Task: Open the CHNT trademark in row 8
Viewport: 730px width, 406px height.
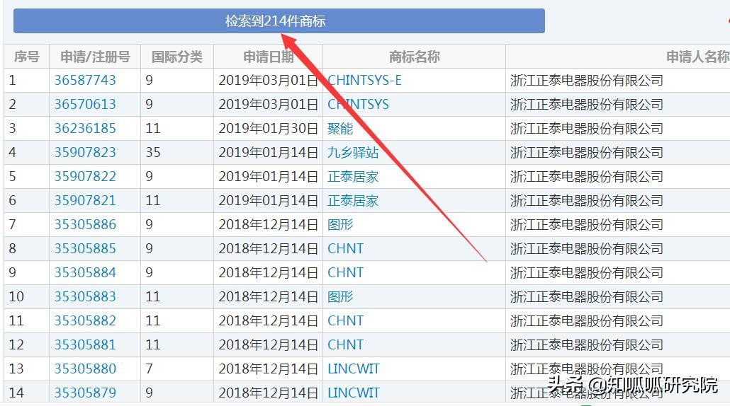Action: coord(345,248)
